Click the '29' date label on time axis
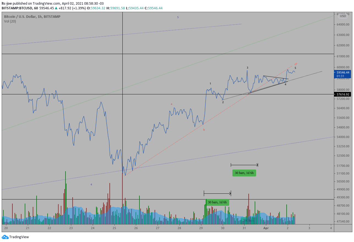 (x=201, y=228)
